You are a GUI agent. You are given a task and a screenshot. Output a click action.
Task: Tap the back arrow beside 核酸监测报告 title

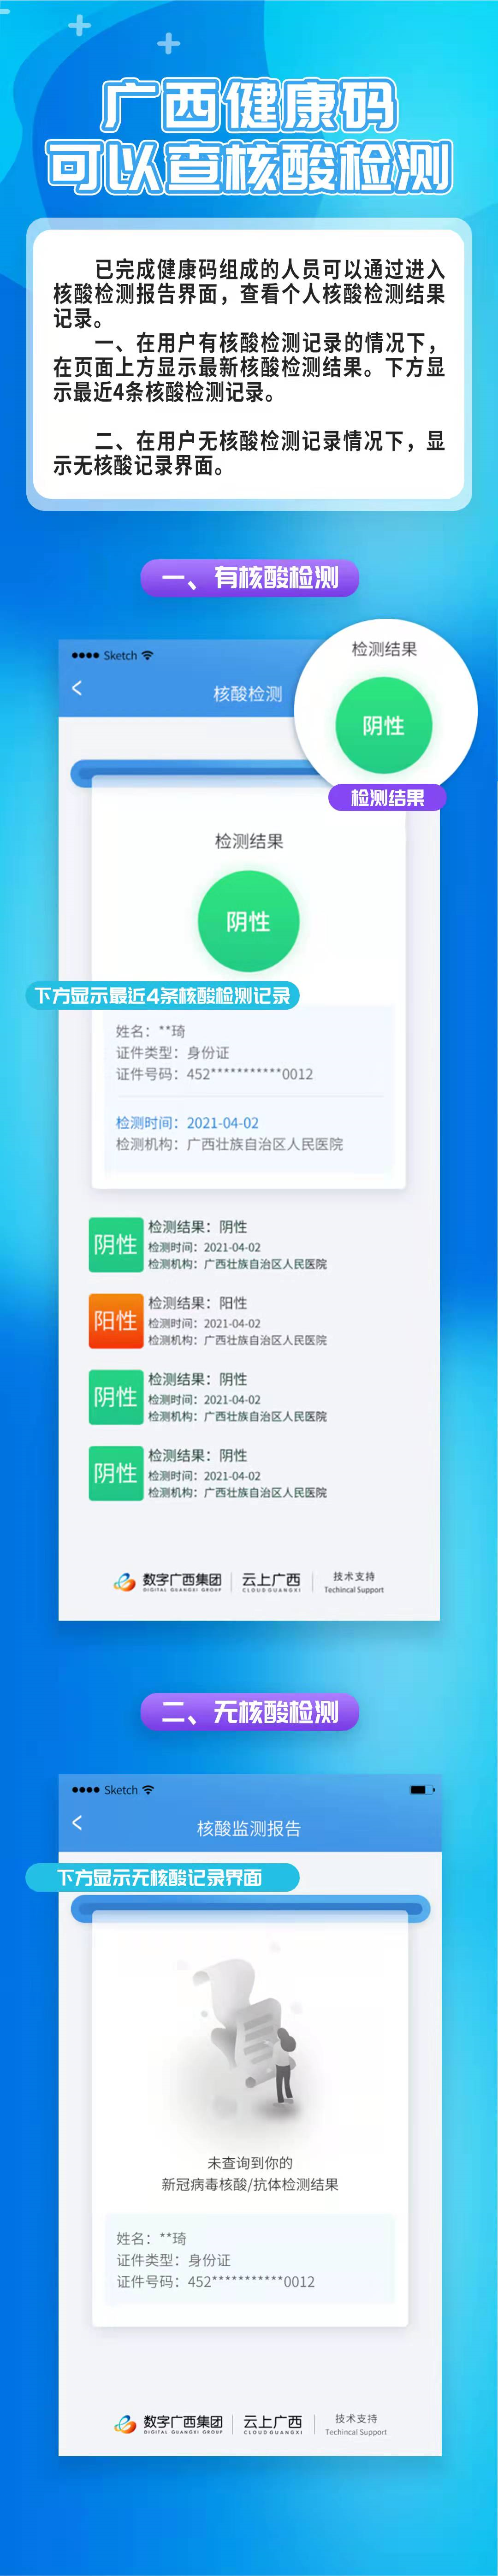tap(77, 1822)
